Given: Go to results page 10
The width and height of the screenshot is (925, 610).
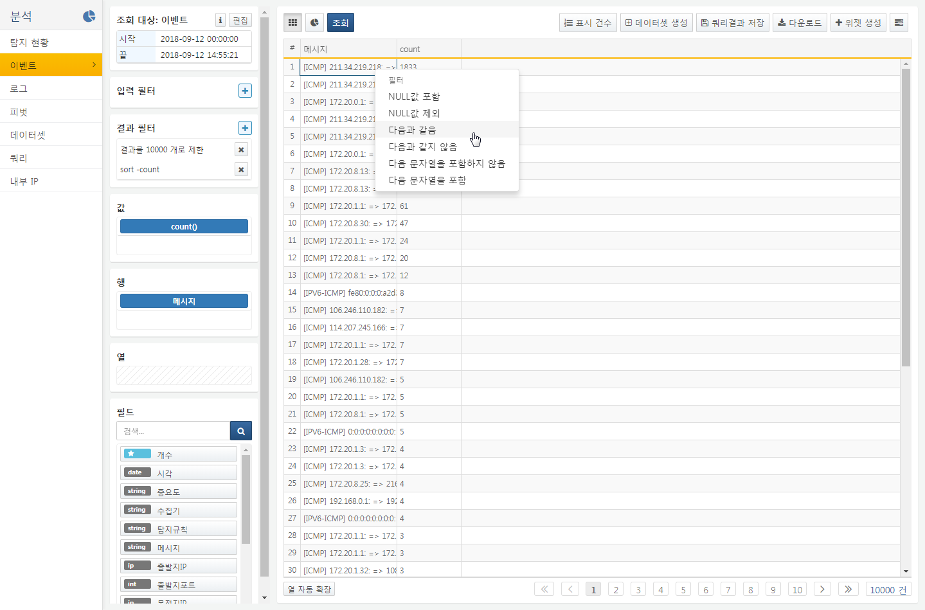Looking at the screenshot, I should (797, 589).
